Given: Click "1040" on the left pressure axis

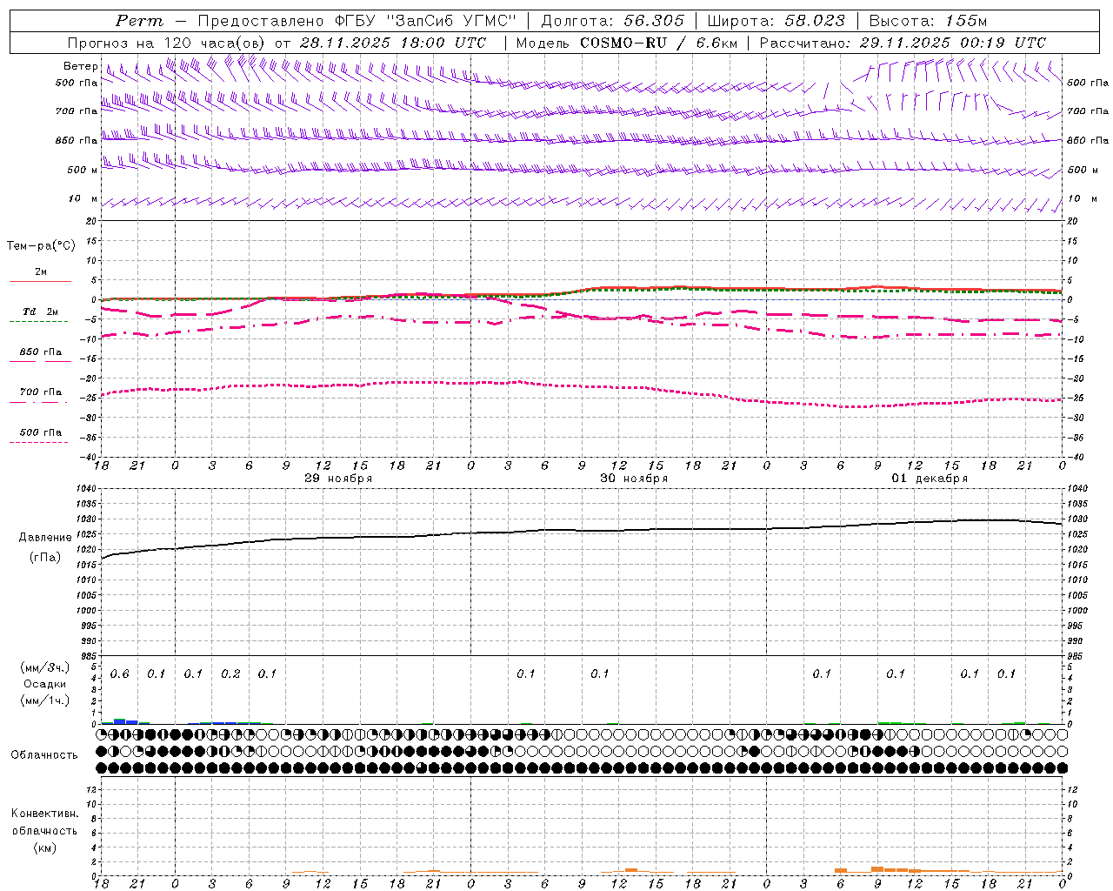Looking at the screenshot, I should [84, 489].
